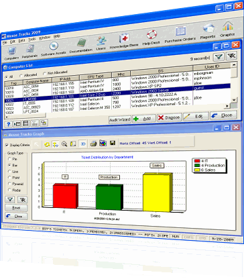Open the File menu
244x279 pixels.
tap(5, 42)
